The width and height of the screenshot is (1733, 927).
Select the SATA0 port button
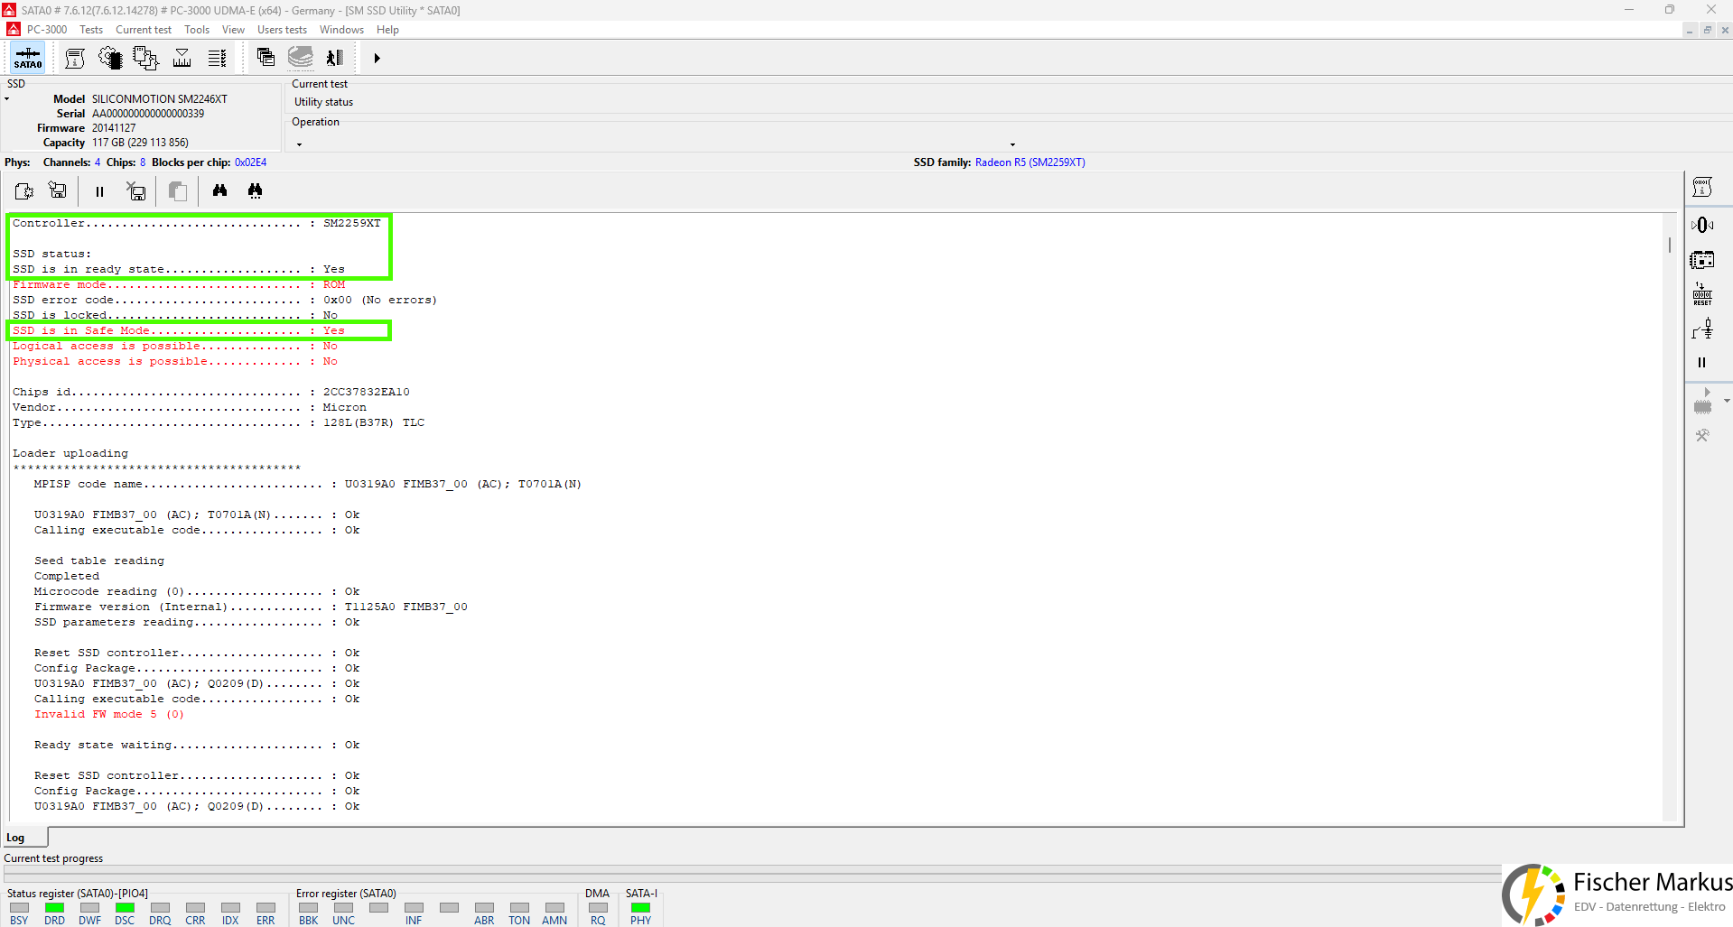point(28,59)
